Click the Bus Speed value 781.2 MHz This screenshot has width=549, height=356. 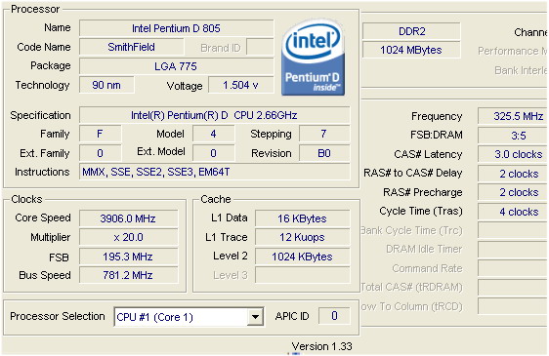coord(129,275)
